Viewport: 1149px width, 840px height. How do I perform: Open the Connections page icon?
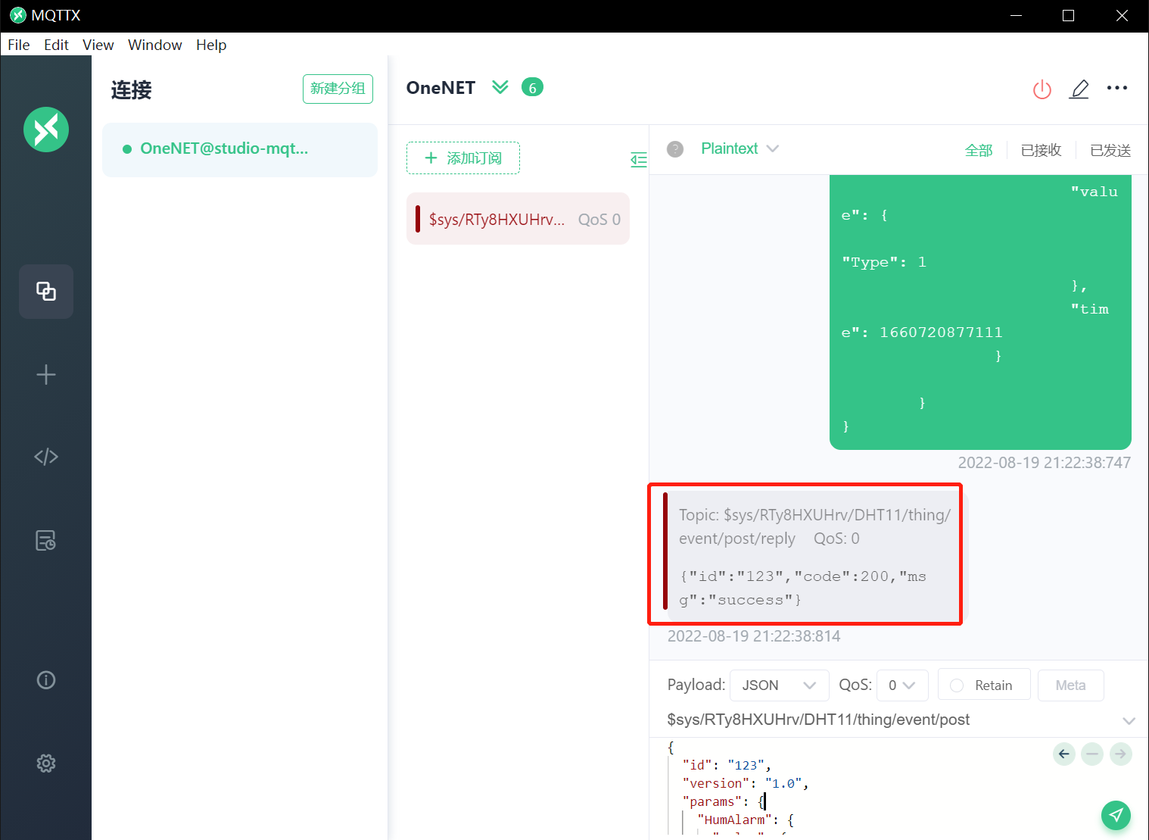coord(46,292)
